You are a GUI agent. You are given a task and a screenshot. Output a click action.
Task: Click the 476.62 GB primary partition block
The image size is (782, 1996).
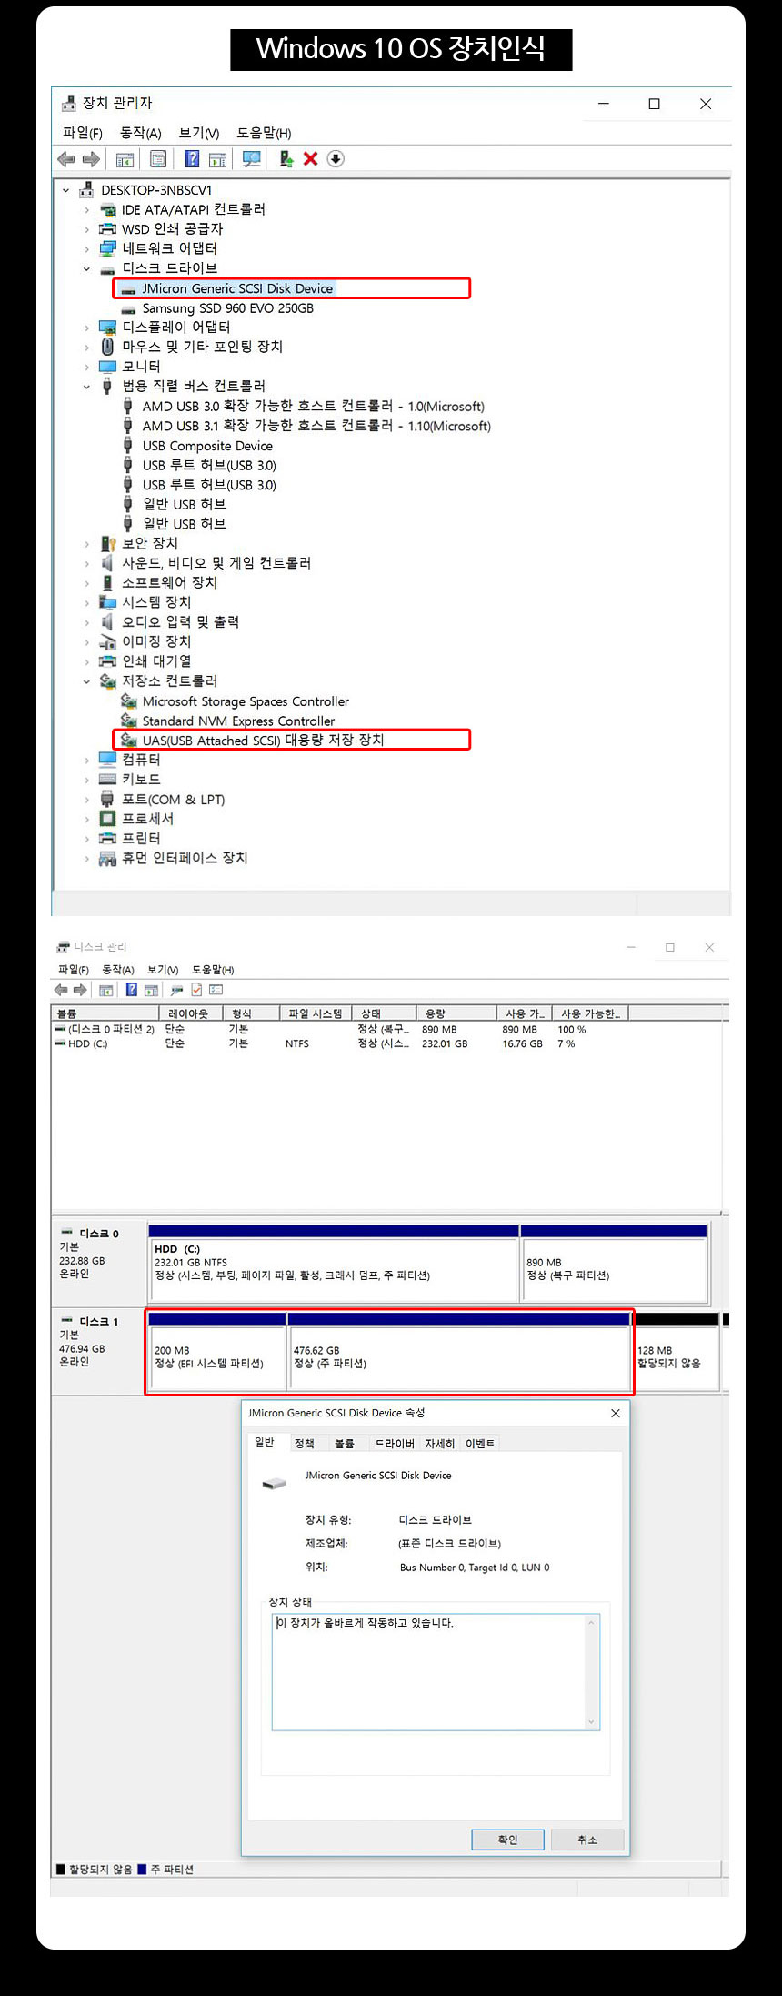coord(458,1356)
